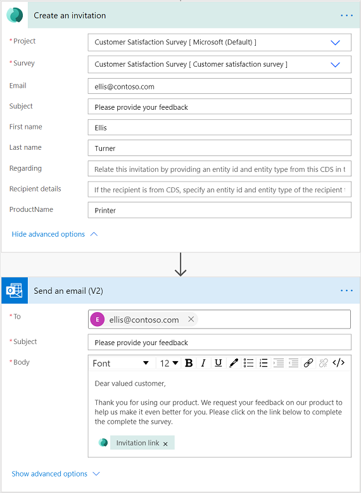
Task: Click the ProductName input field
Action: pos(219,210)
